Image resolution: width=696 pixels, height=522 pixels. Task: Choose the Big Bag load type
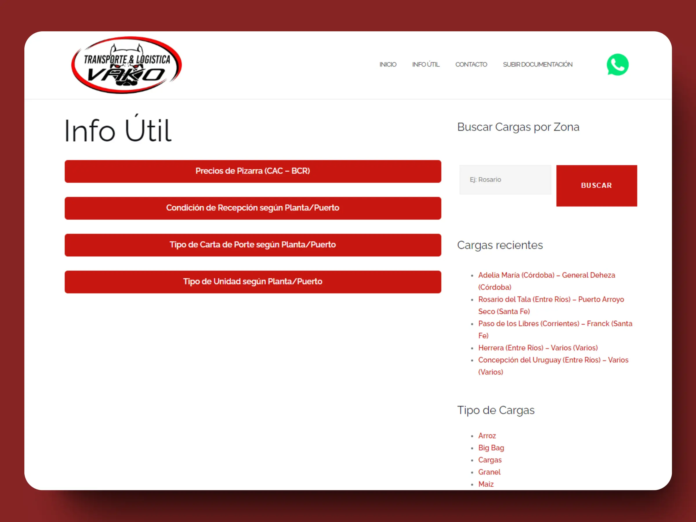pos(491,448)
